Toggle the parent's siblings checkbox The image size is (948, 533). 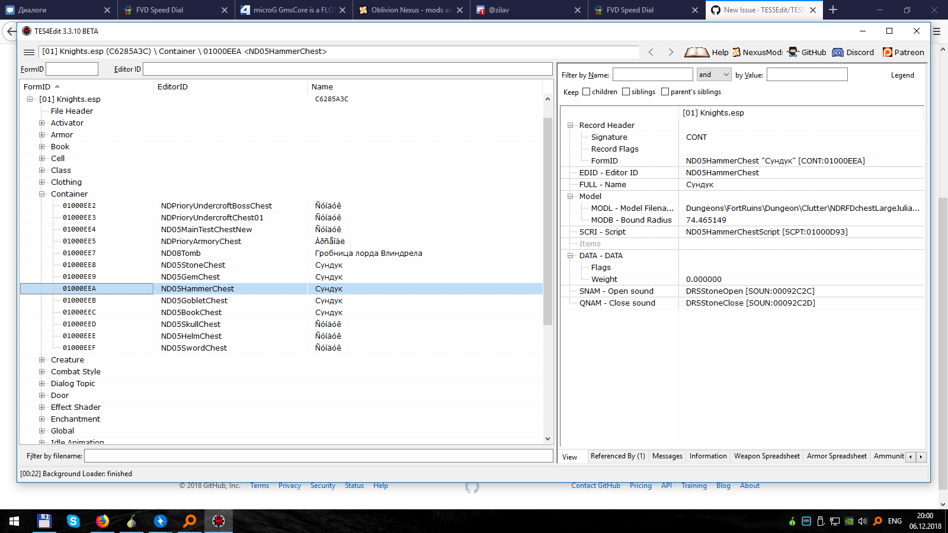click(665, 92)
